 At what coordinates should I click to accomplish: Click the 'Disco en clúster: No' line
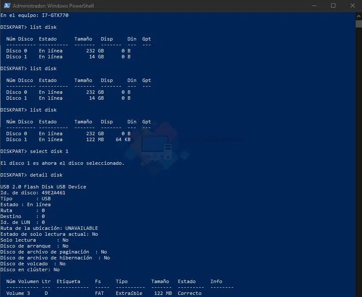30,270
